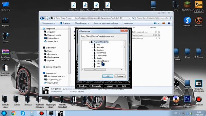The width and height of the screenshot is (206, 116).
Task: Launch UltraISO from desktop
Action: point(176,101)
